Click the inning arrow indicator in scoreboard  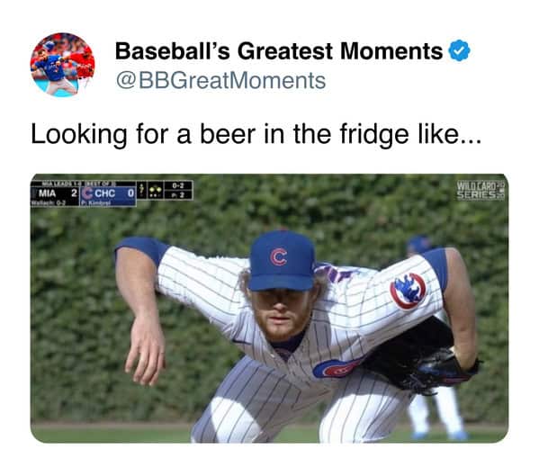tap(141, 191)
